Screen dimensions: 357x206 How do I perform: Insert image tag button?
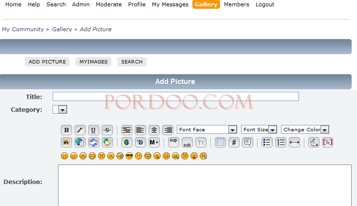pos(67,143)
